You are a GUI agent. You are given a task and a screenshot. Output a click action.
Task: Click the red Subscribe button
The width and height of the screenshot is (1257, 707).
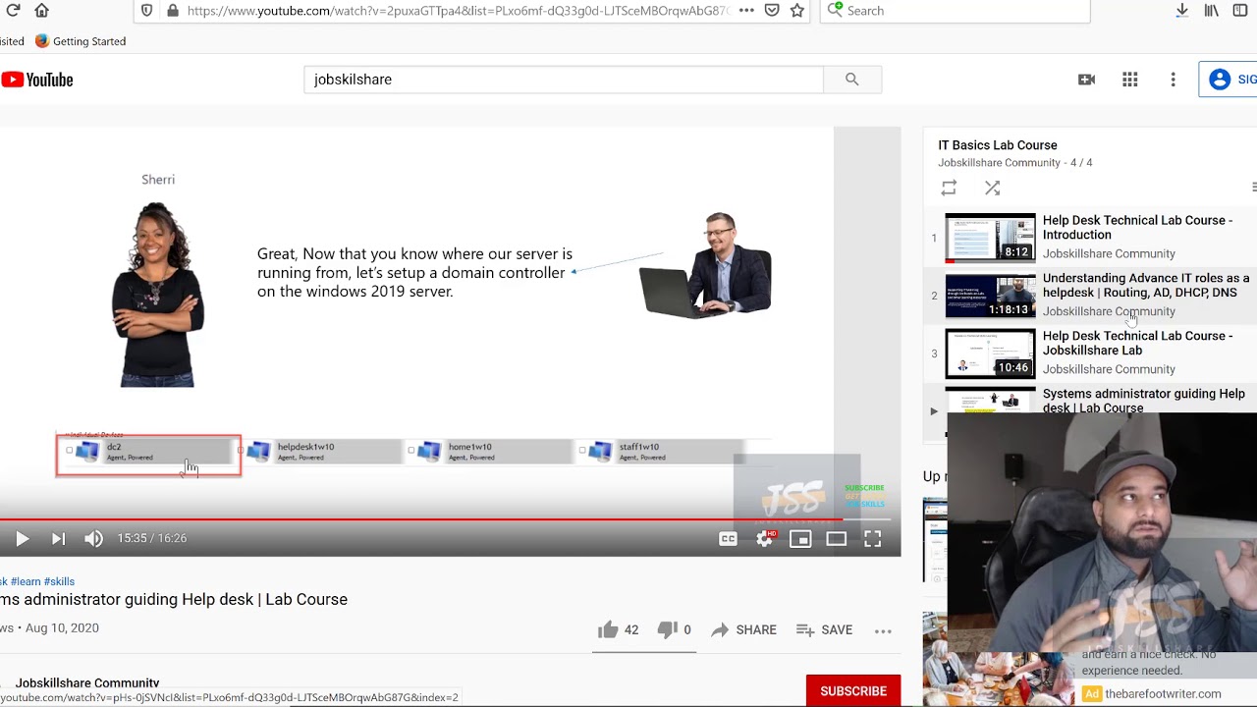point(853,691)
